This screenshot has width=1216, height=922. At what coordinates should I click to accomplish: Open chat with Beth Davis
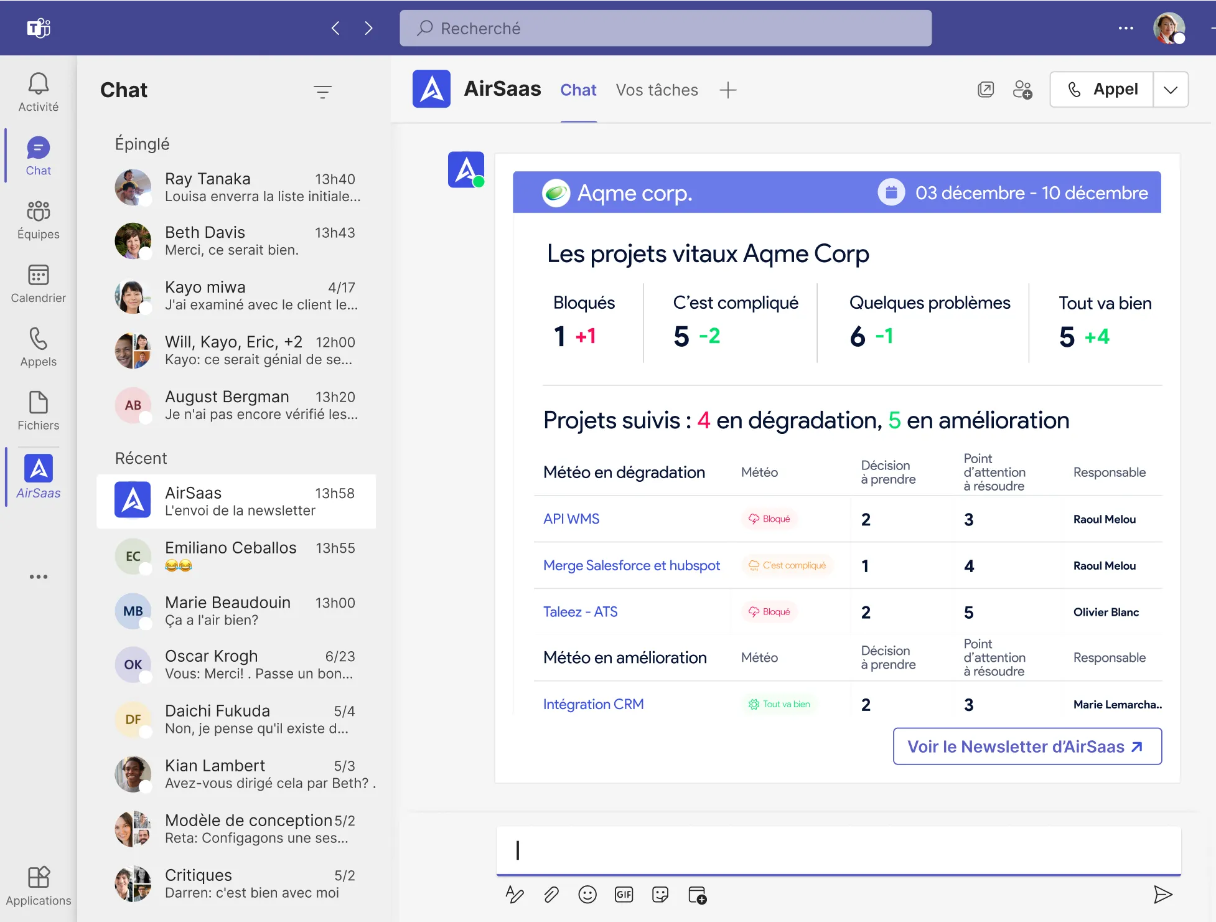pyautogui.click(x=236, y=241)
